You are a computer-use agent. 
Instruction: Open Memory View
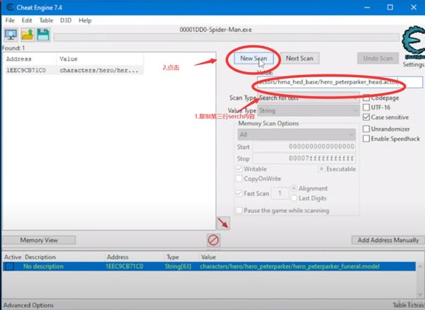click(39, 240)
